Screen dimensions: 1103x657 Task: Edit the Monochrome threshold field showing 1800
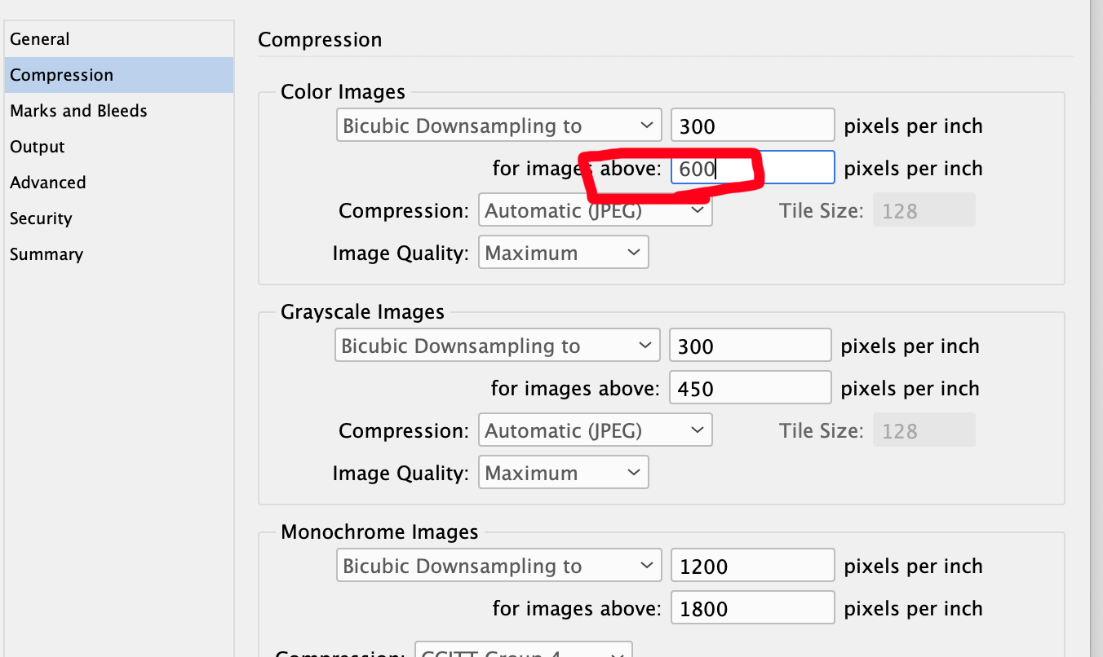point(751,607)
